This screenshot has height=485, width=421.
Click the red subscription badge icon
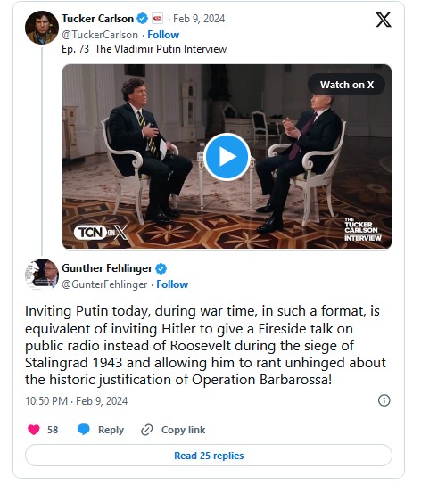157,18
